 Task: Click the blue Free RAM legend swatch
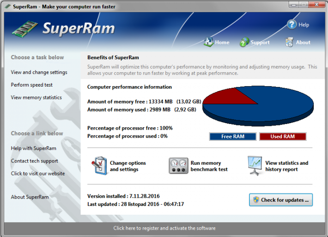click(233, 137)
